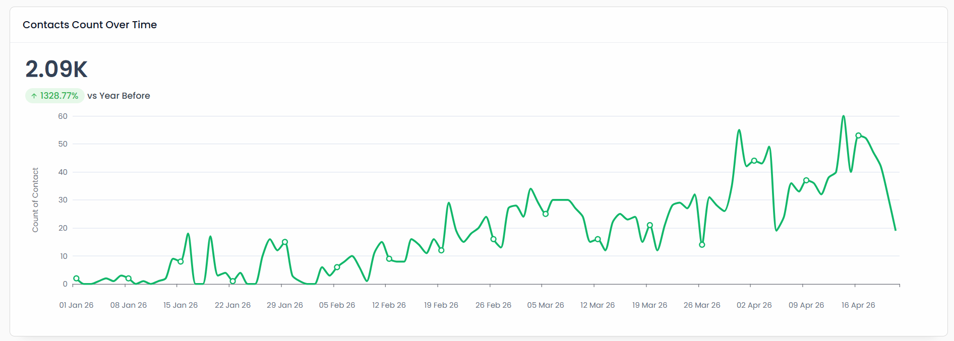Viewport: 954px width, 341px height.
Task: Click the data marker above 09 Apr 26
Action: (x=806, y=180)
